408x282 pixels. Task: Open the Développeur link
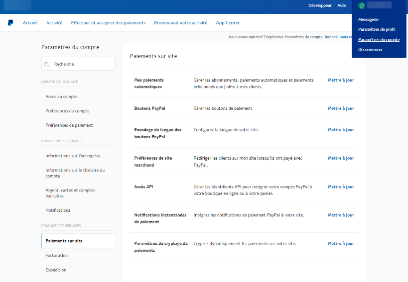click(x=320, y=5)
